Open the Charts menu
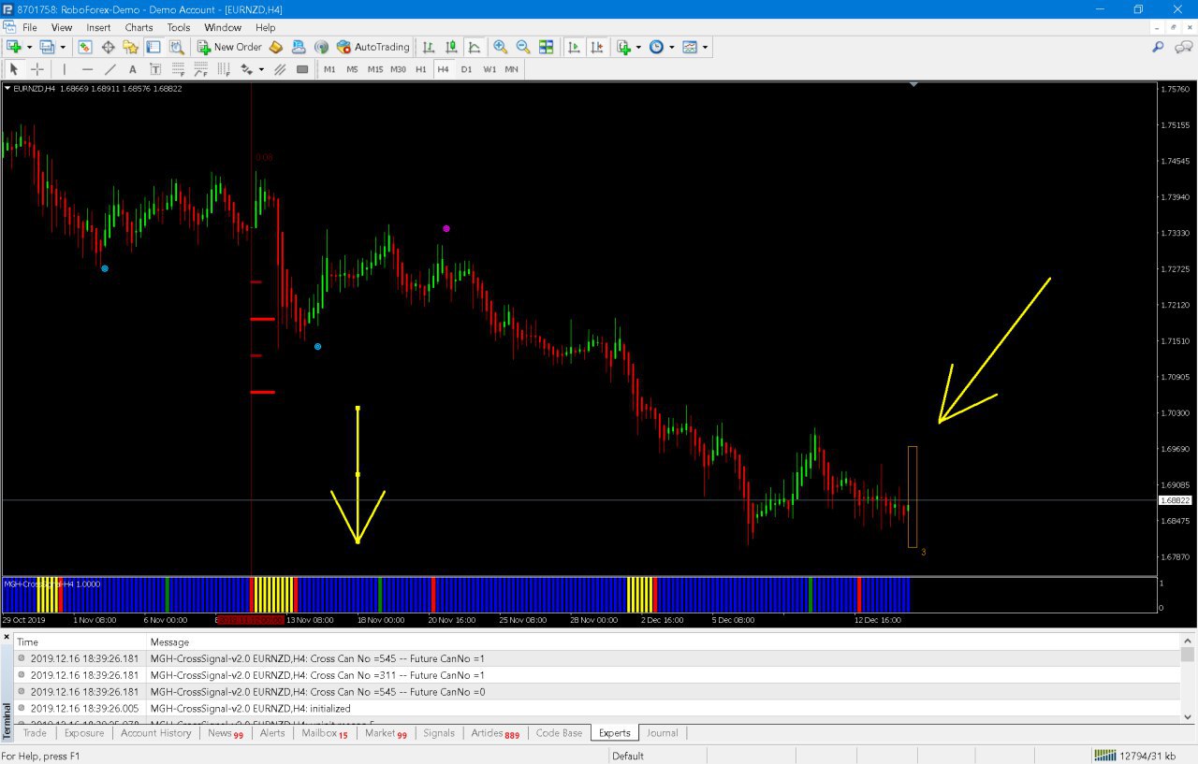1198x764 pixels. (139, 27)
